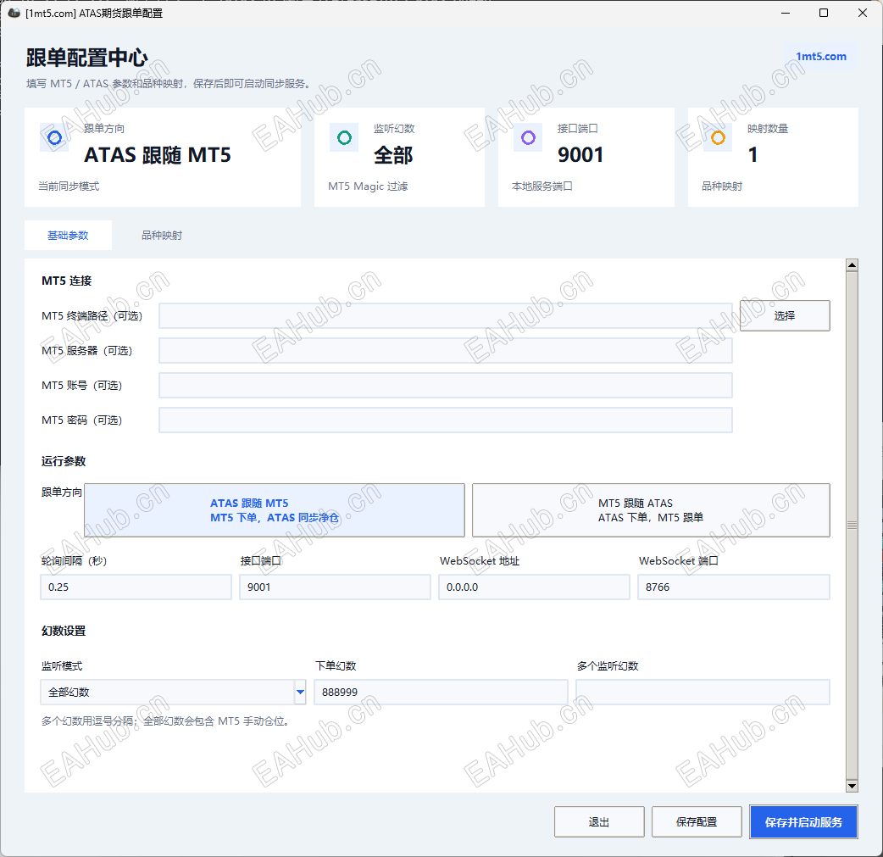Click the MT5 Magic 过滤 caption

click(369, 186)
